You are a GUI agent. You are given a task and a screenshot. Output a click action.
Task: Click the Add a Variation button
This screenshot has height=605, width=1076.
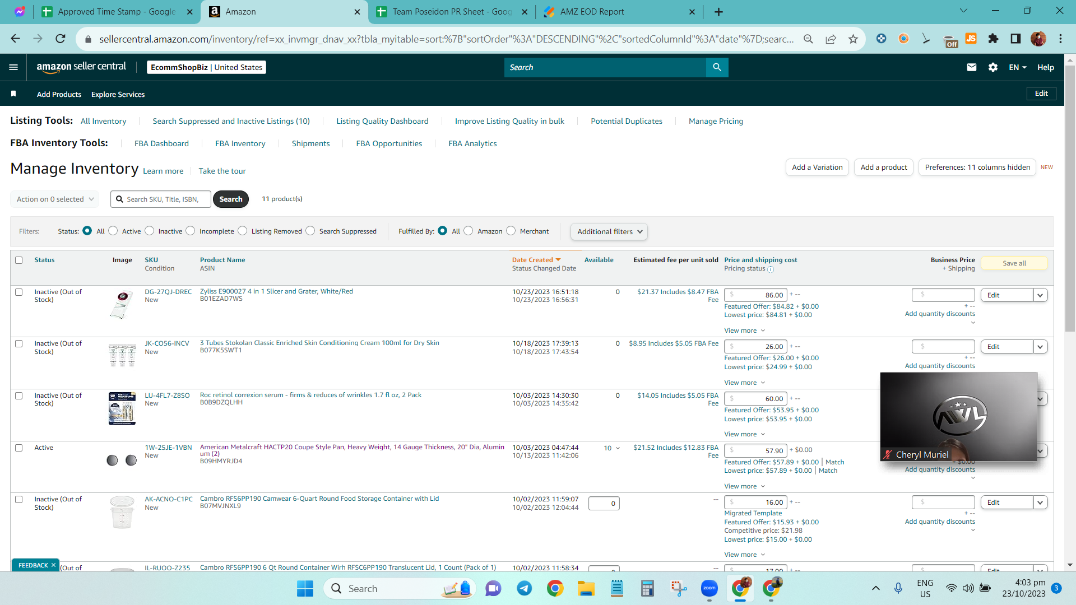tap(817, 167)
